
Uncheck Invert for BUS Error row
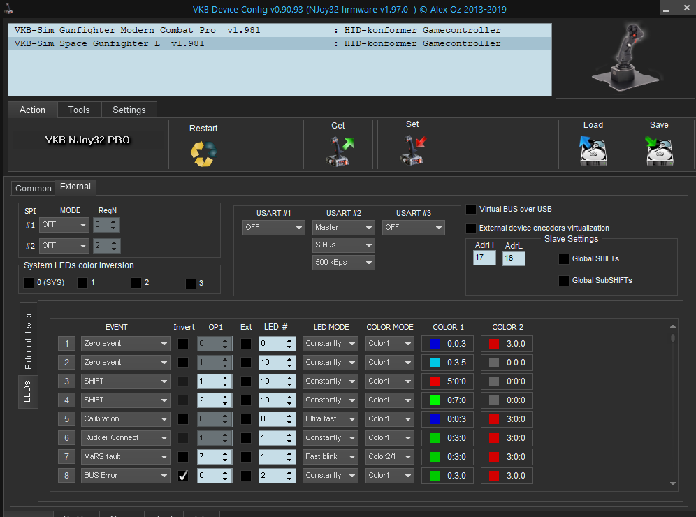(x=183, y=476)
